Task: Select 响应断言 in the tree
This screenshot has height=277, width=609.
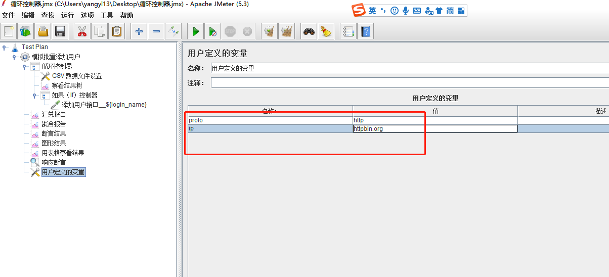Action: pyautogui.click(x=54, y=162)
